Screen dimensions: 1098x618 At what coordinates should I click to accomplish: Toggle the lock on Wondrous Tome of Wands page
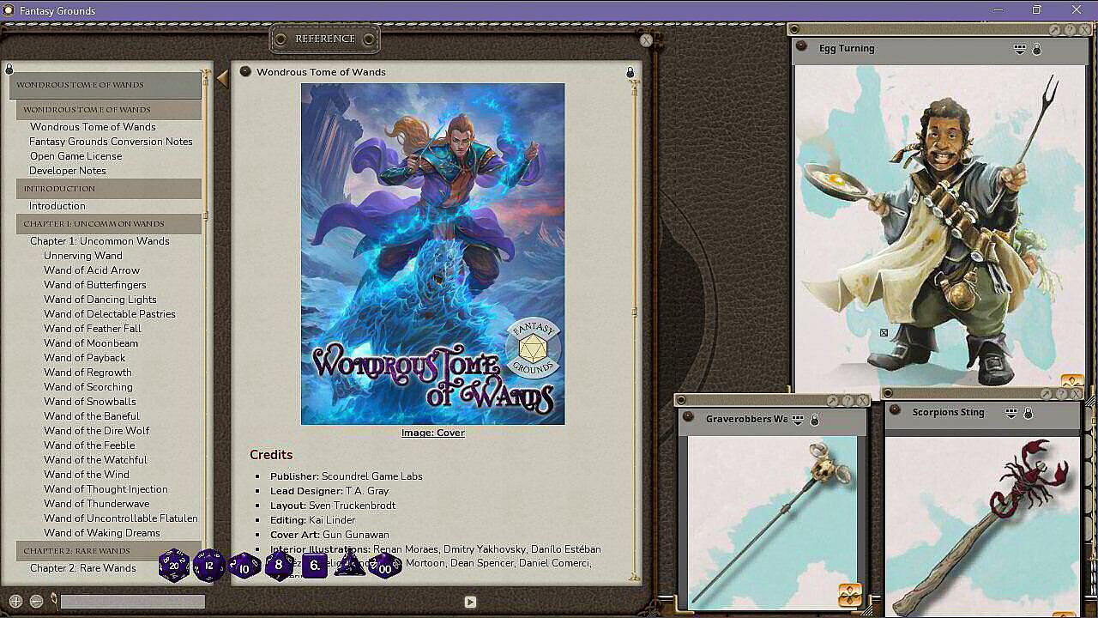pos(630,72)
